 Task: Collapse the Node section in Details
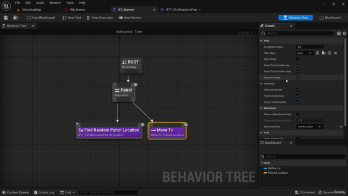pyautogui.click(x=261, y=41)
